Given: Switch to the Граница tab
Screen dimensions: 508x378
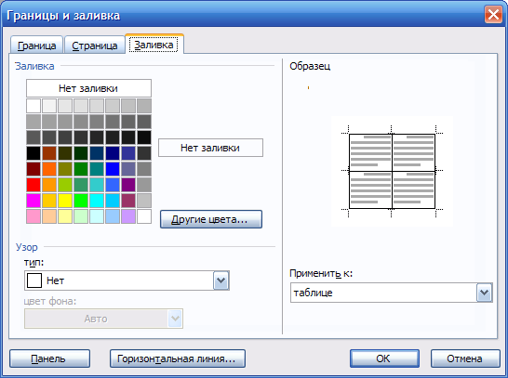Looking at the screenshot, I should coord(36,45).
